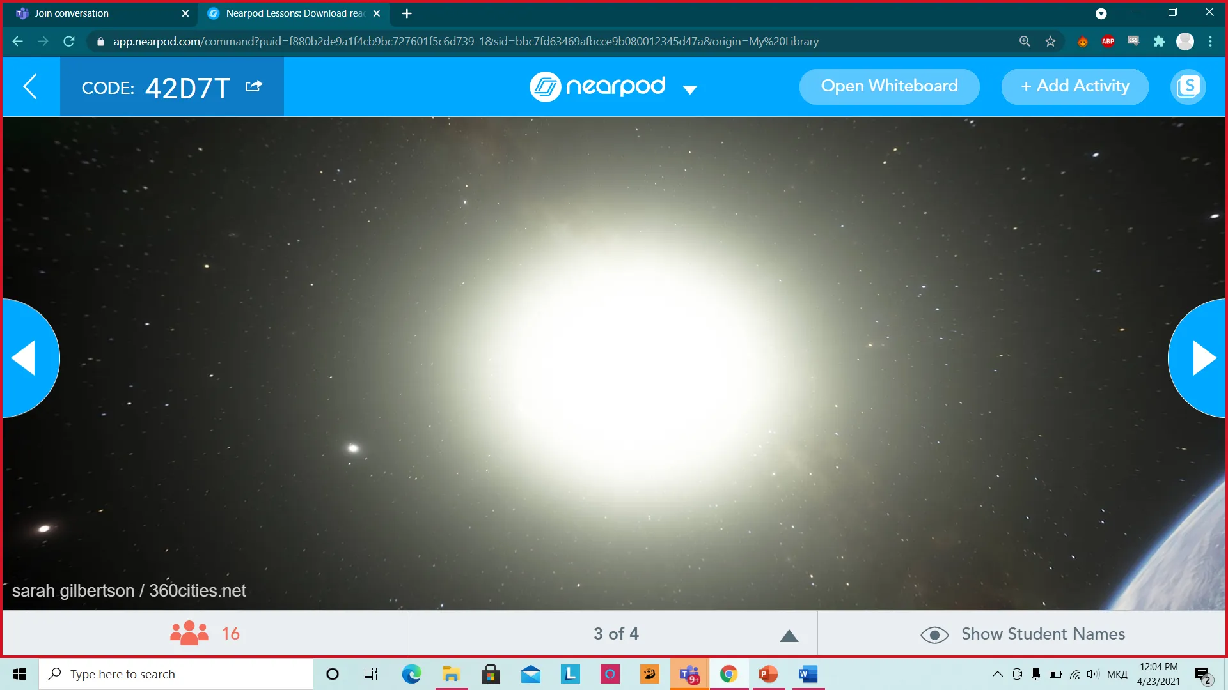Bookmark this page with the star

click(x=1050, y=42)
